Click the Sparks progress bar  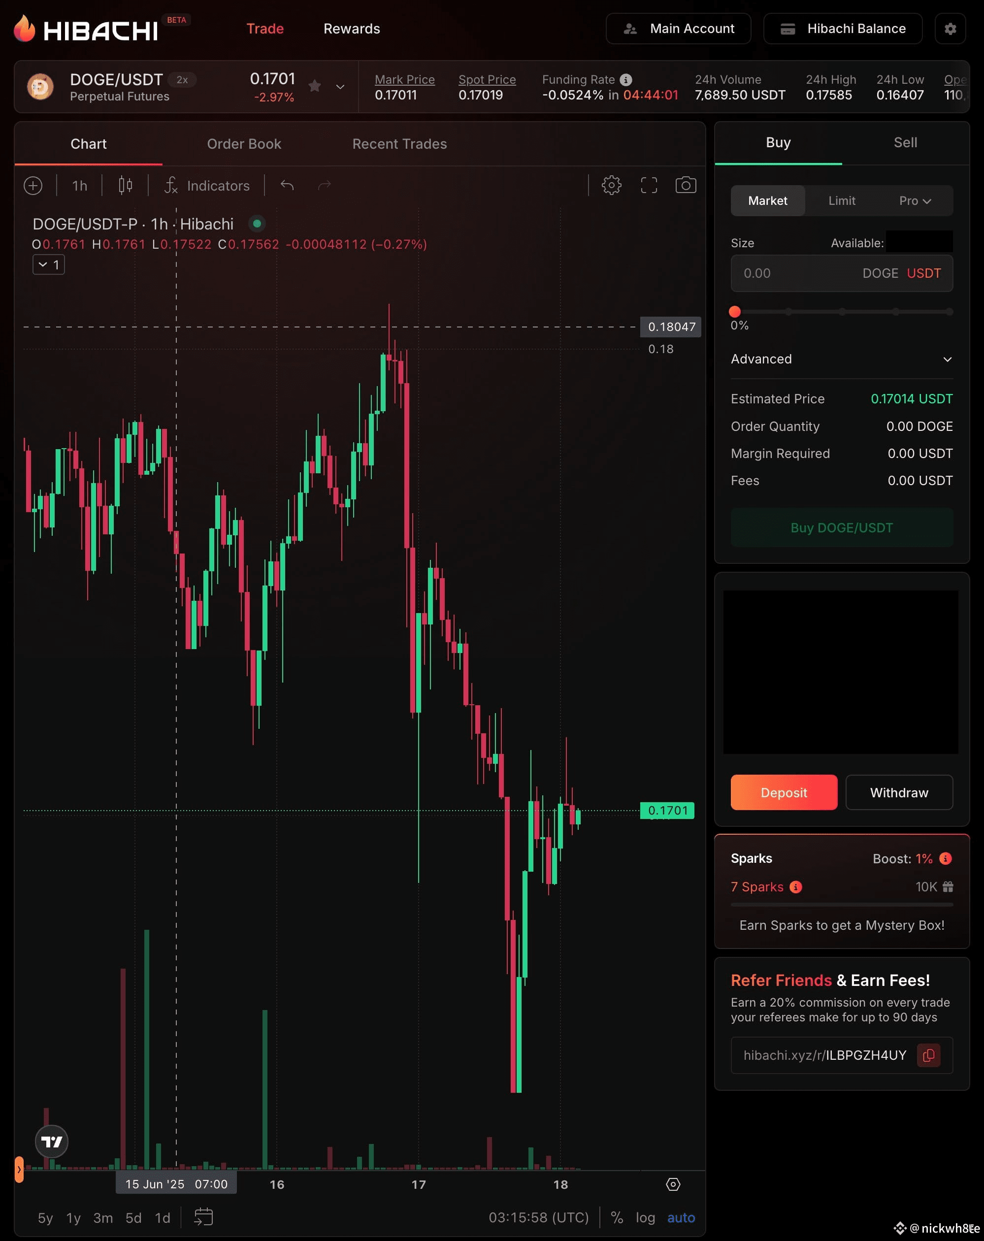point(842,904)
